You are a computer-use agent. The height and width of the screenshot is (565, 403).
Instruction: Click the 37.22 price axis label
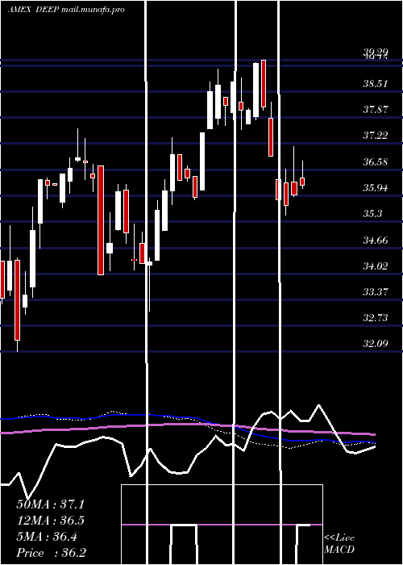(x=376, y=136)
